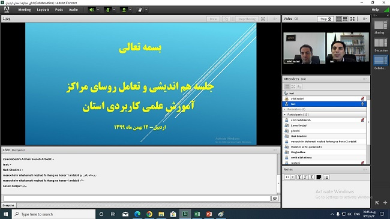Open the Help menu
390x219 pixels.
pyautogui.click(x=375, y=10)
